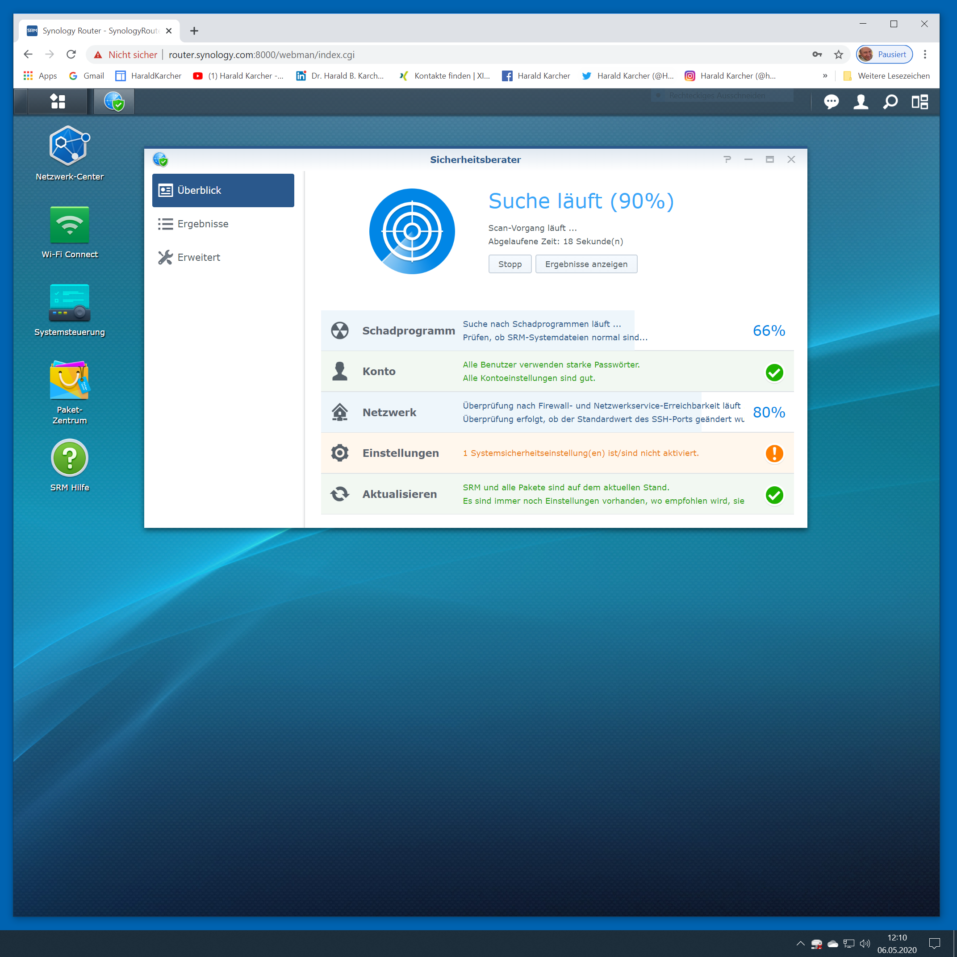Image resolution: width=957 pixels, height=957 pixels.
Task: Open the Netzwerk-Center desktop icon
Action: (x=69, y=146)
